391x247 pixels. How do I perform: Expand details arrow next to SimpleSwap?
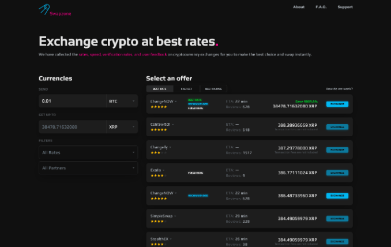point(175,216)
